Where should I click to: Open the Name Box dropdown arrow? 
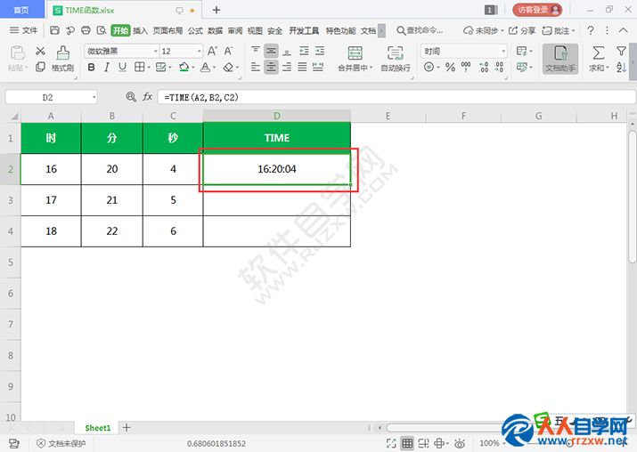tap(94, 97)
